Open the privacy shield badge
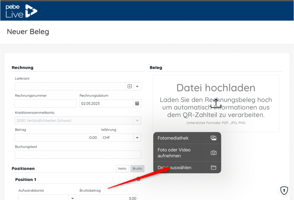Screen dimensions: 294x200 click(x=284, y=191)
